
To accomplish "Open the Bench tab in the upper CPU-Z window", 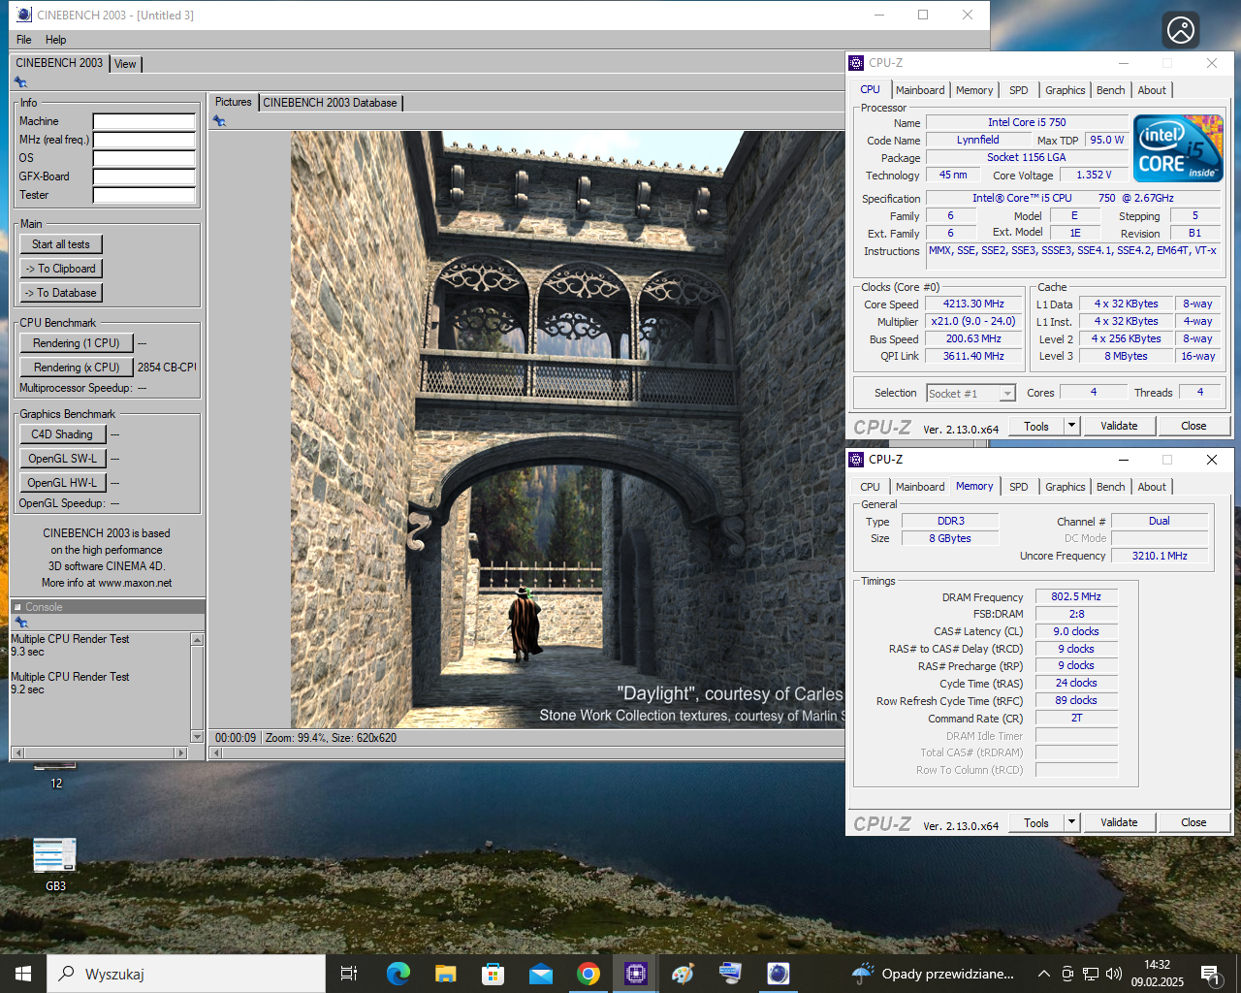I will (x=1111, y=90).
